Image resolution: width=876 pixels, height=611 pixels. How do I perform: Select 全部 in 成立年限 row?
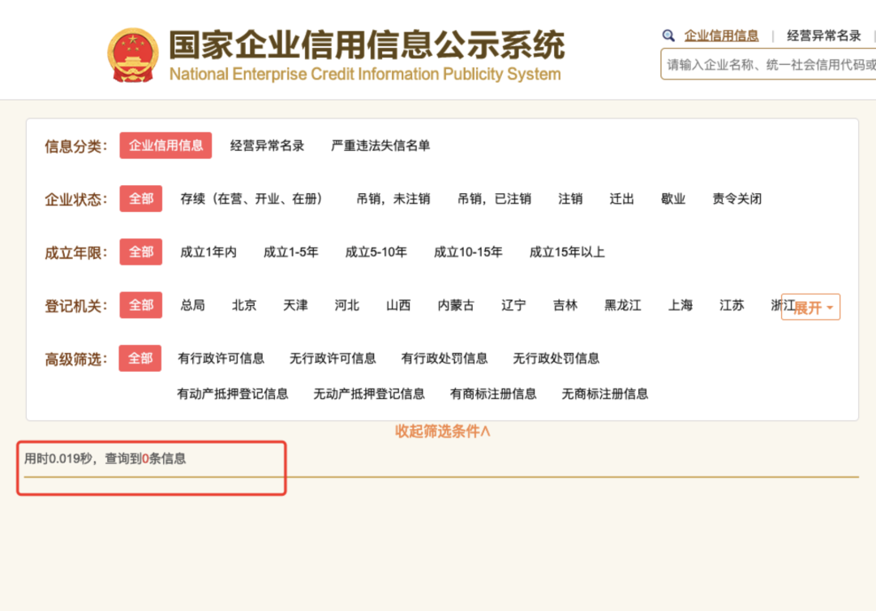(x=141, y=252)
